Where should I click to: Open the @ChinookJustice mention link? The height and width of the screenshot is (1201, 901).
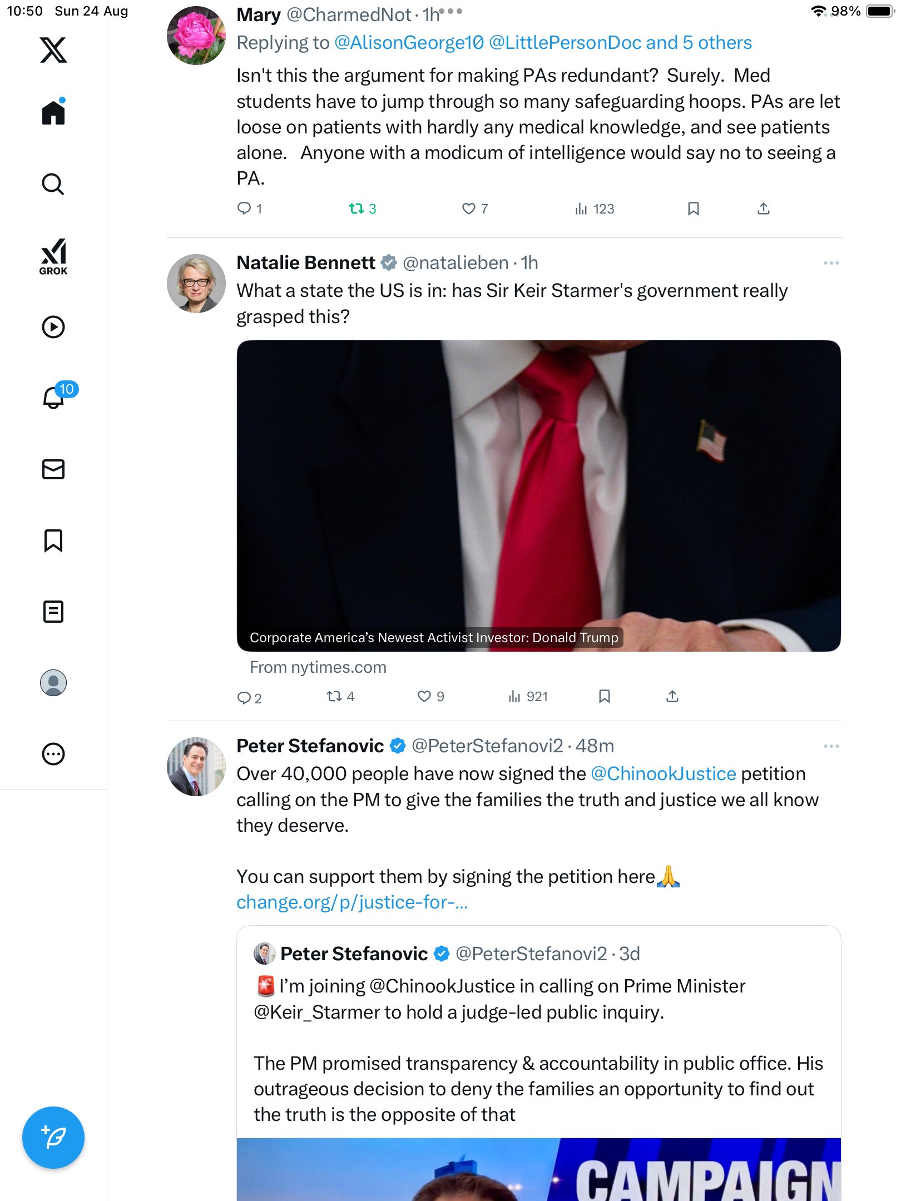(663, 774)
